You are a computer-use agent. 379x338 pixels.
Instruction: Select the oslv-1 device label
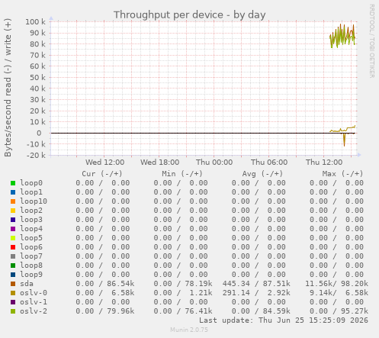(34, 302)
